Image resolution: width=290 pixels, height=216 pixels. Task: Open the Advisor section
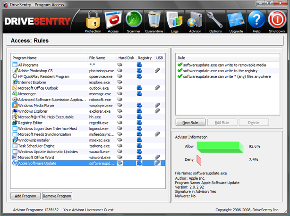pos(195,22)
